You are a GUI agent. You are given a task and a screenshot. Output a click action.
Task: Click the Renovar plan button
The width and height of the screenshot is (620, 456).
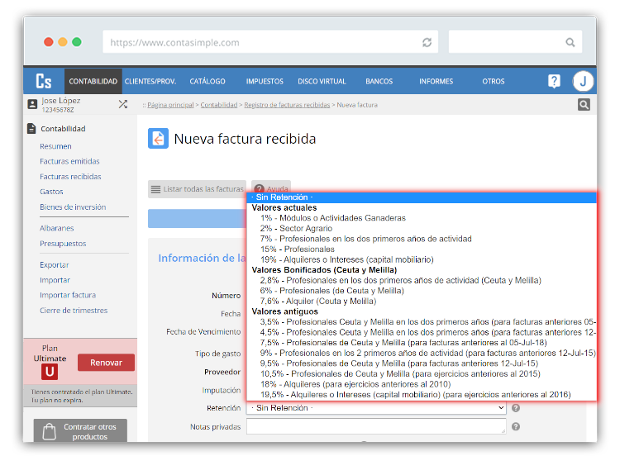point(106,363)
